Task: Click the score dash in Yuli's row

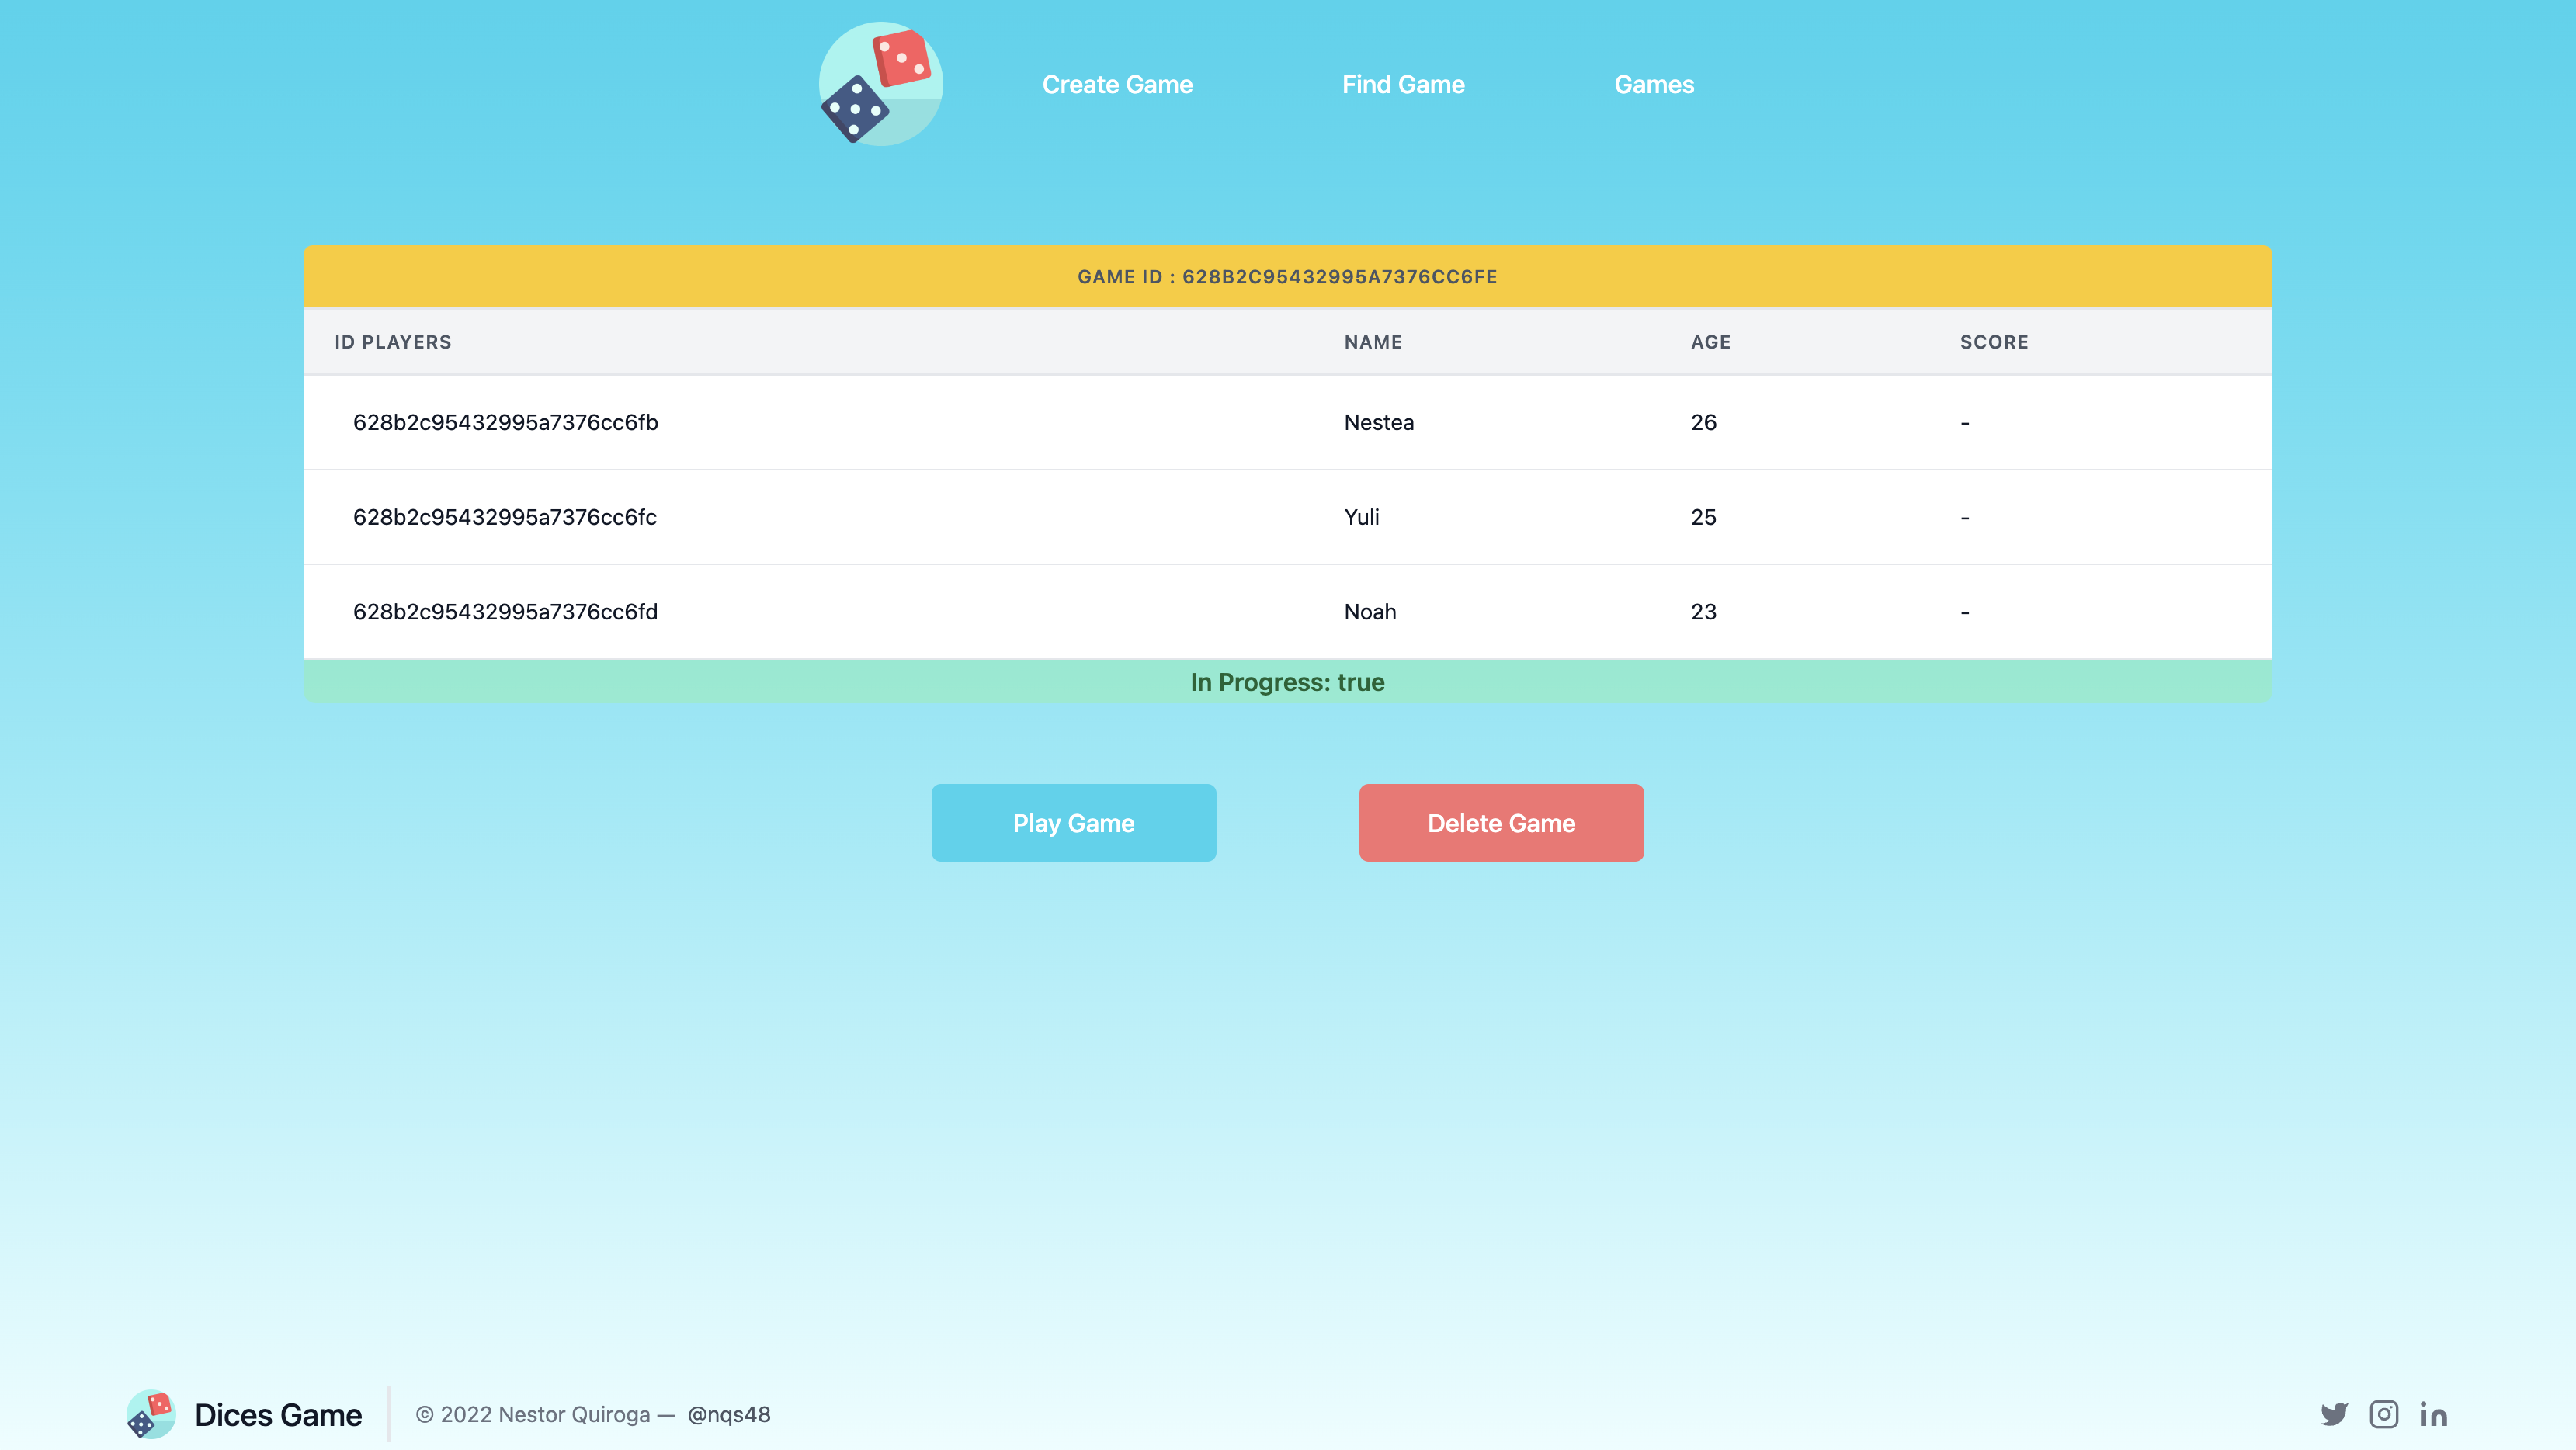Action: coord(1965,518)
